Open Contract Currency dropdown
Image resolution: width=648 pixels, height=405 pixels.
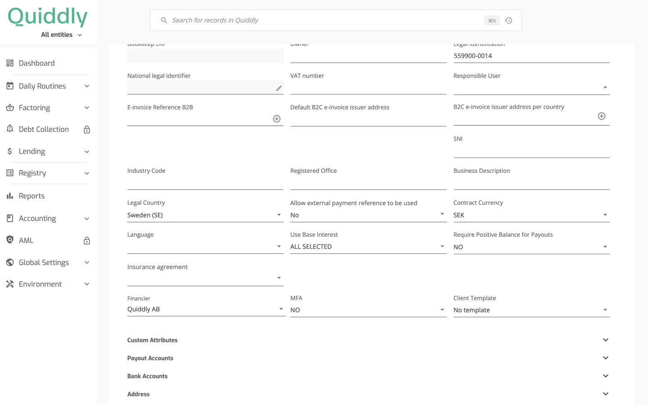531,215
